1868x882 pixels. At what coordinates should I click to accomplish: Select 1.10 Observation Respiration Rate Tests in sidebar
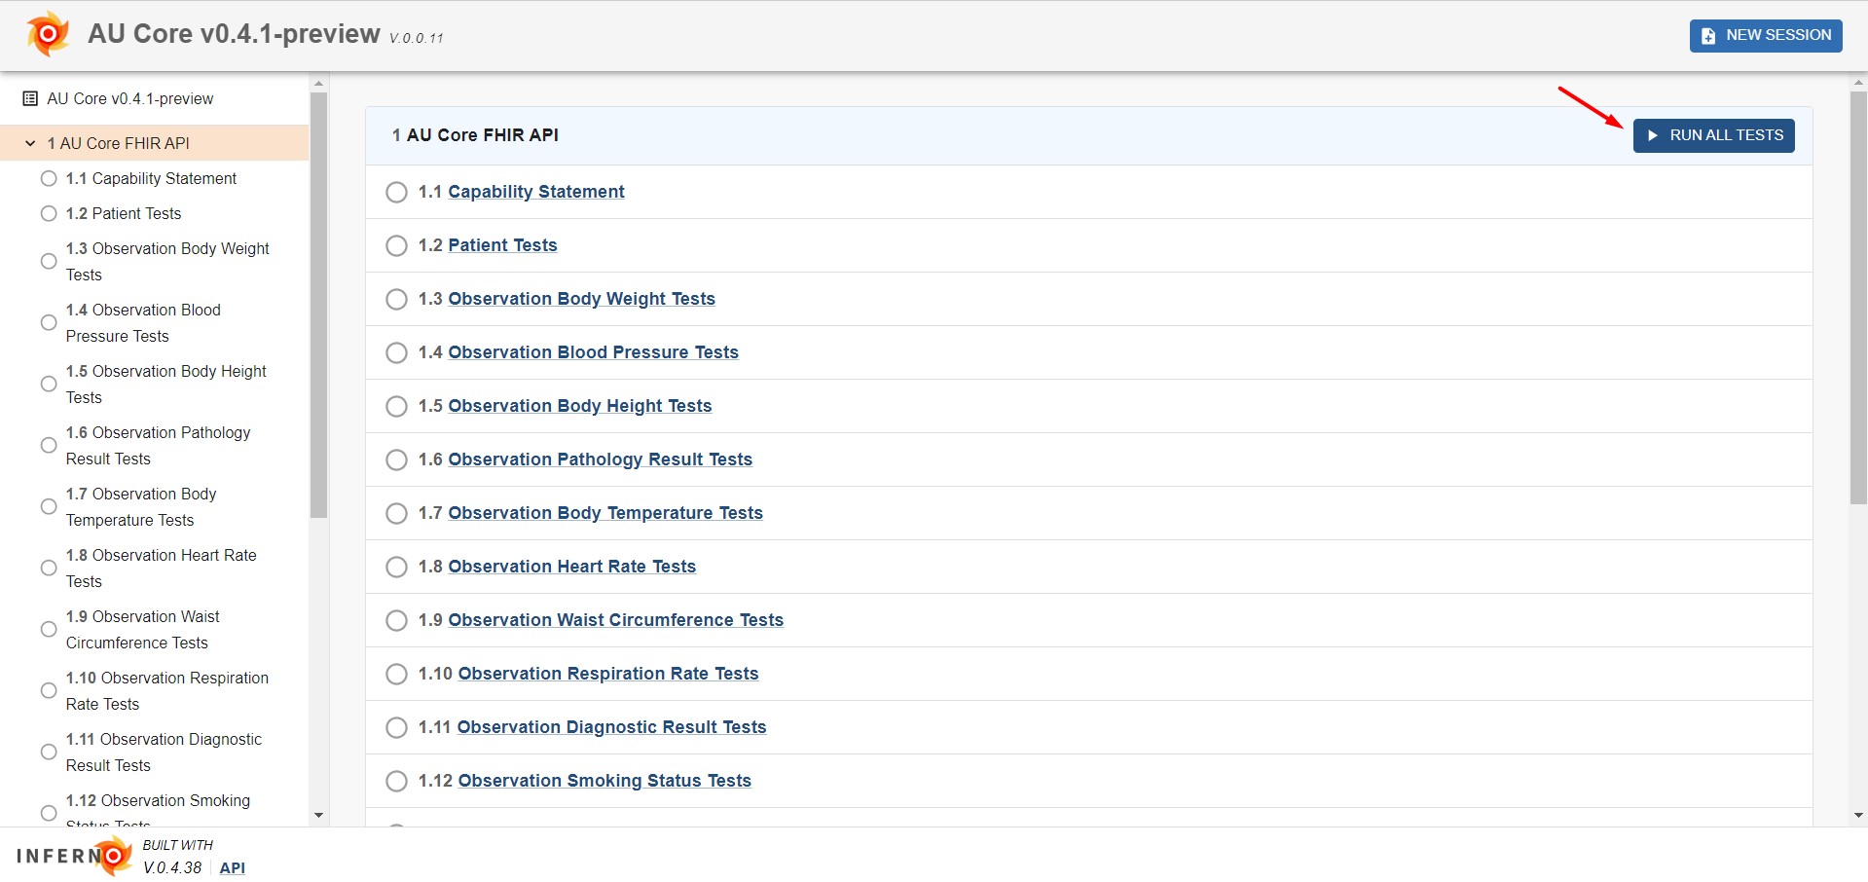(x=166, y=690)
